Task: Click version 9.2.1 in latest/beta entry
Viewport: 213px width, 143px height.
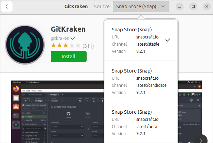Action: point(141,134)
